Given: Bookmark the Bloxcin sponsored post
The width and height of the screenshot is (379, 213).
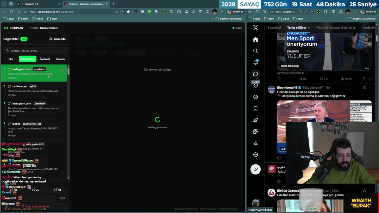Looking at the screenshot, I should [x=364, y=79].
